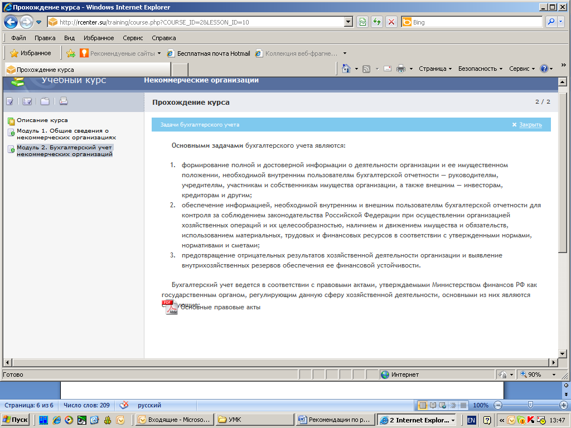This screenshot has height=428, width=571.
Task: Click the Word spelling check status icon
Action: [124, 405]
